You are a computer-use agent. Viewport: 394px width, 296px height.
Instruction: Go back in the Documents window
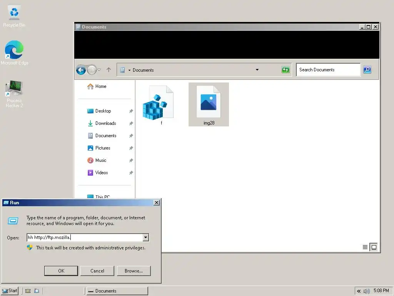point(81,70)
